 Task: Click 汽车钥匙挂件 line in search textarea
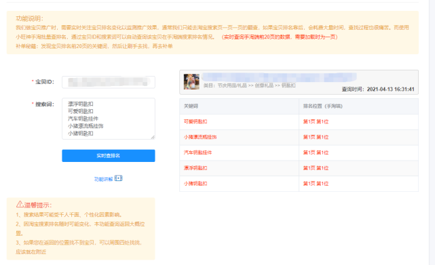pos(83,119)
